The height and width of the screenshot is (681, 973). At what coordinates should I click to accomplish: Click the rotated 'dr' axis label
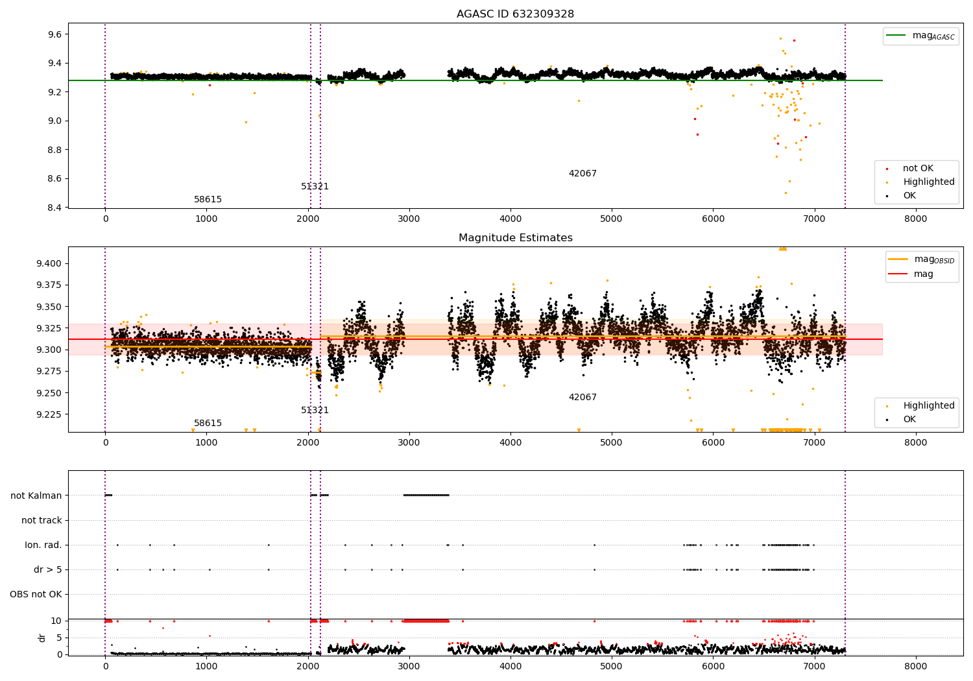(x=42, y=638)
